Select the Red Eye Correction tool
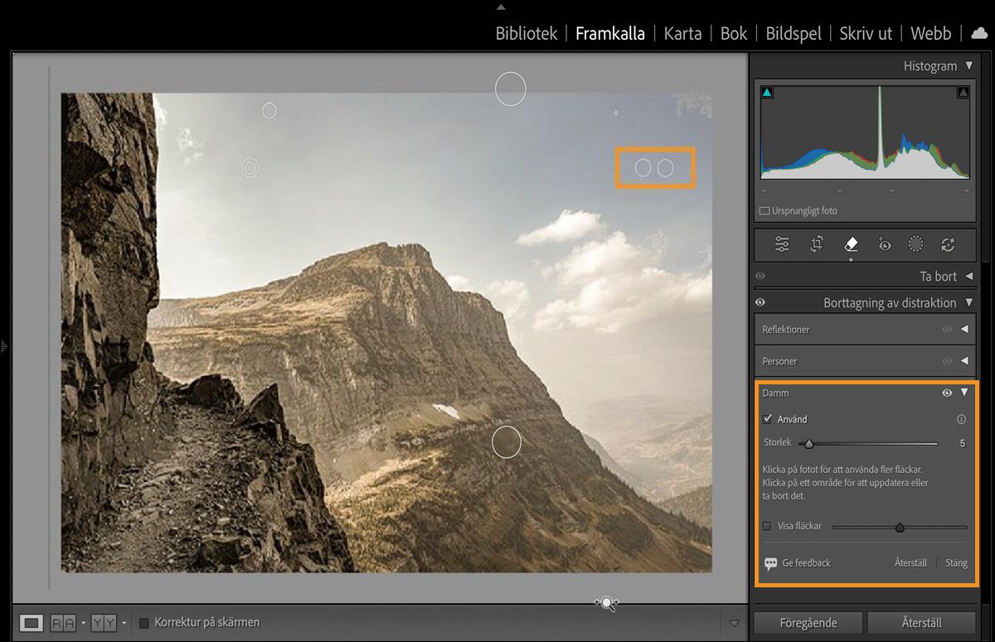The image size is (995, 642). [884, 244]
